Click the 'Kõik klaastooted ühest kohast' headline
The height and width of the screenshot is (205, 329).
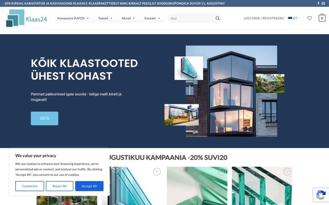pyautogui.click(x=85, y=69)
